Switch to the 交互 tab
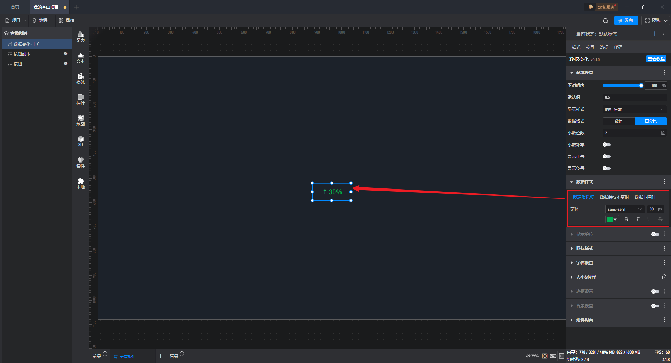 pos(590,47)
